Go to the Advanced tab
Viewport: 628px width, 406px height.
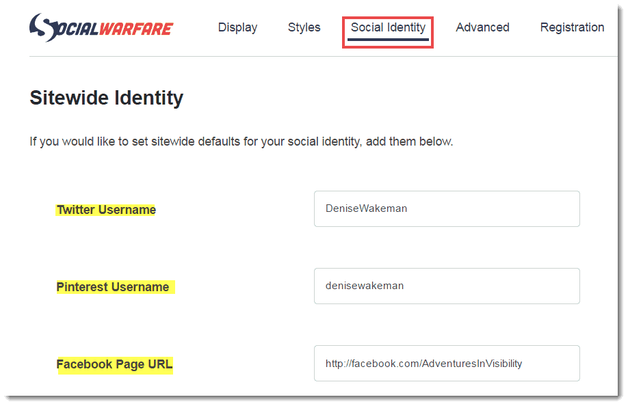482,27
